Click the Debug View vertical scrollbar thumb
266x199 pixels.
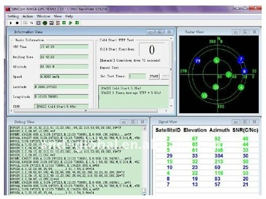pos(144,190)
